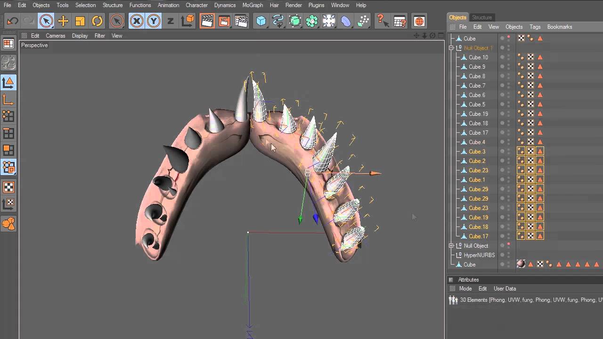The image size is (603, 339).
Task: Open the viewport Cameras menu
Action: pos(55,36)
